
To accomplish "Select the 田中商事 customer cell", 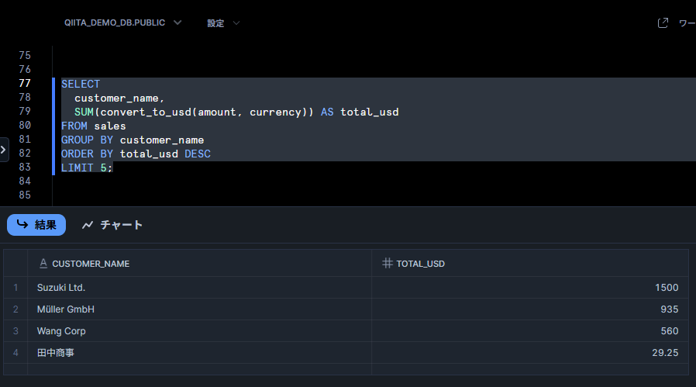I will click(199, 353).
